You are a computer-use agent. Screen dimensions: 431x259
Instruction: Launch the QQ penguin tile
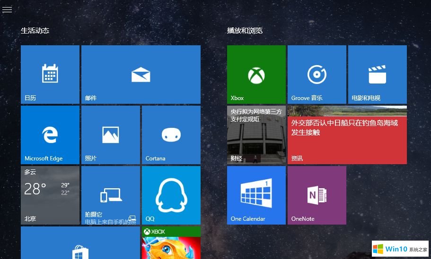[171, 195]
